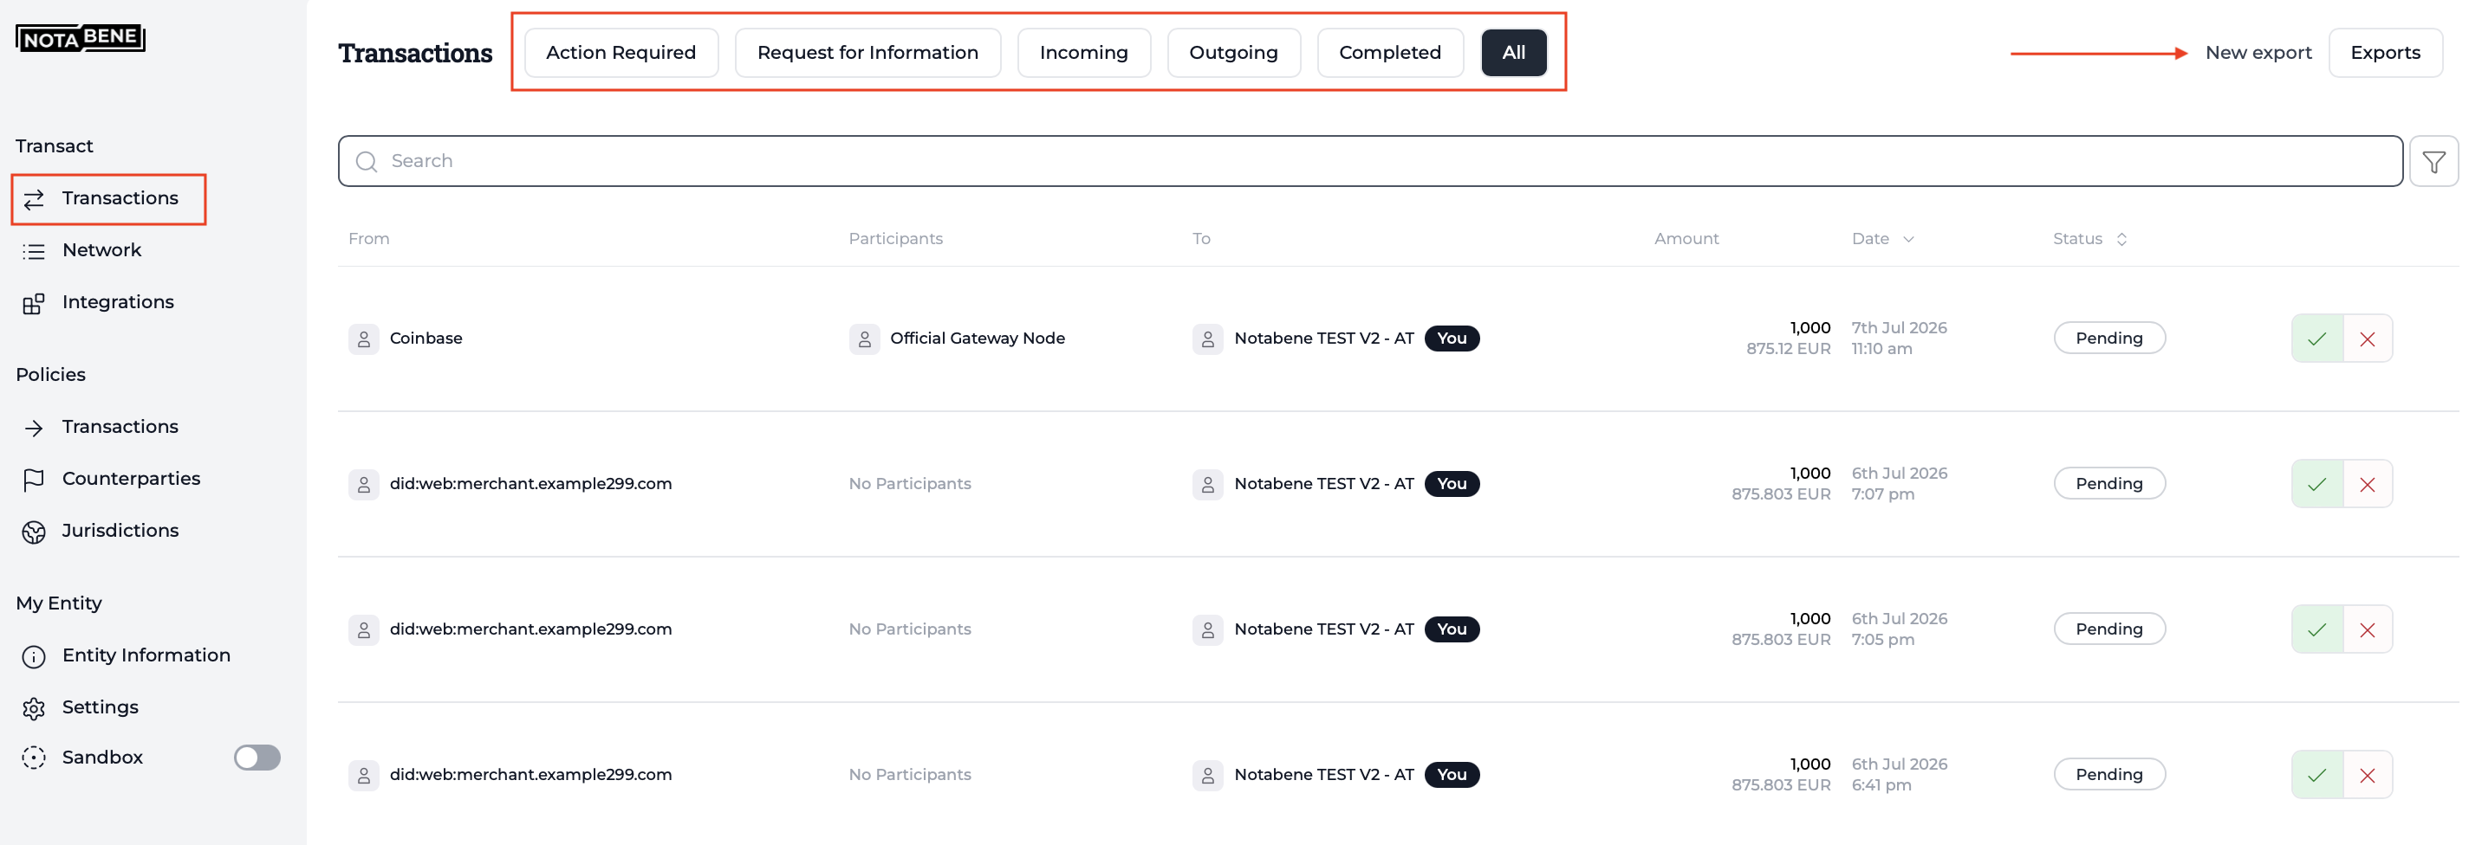Click the Pending status of Coinbase row
This screenshot has height=845, width=2482.
pos(2109,339)
